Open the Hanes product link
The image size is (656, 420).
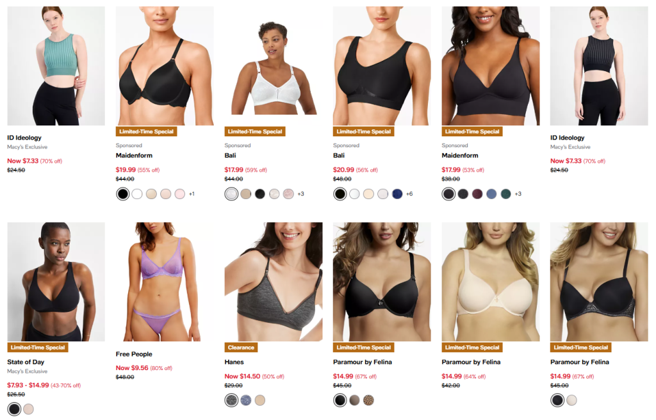point(234,362)
